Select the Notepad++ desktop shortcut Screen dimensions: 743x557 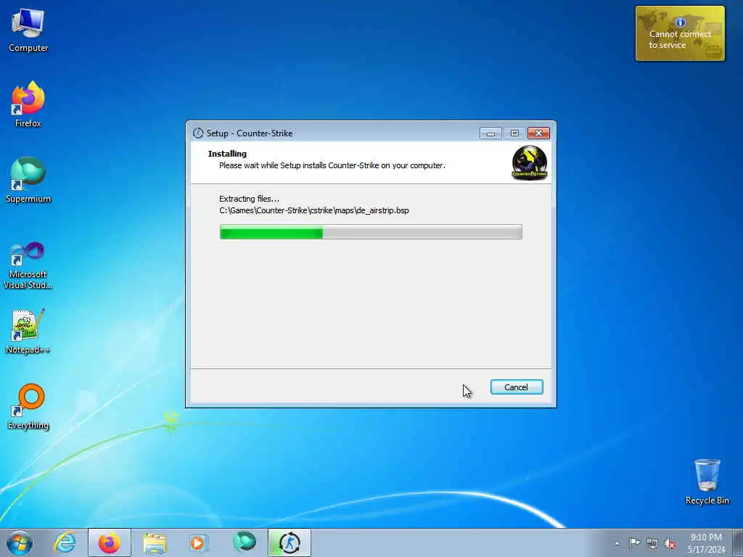click(x=28, y=331)
